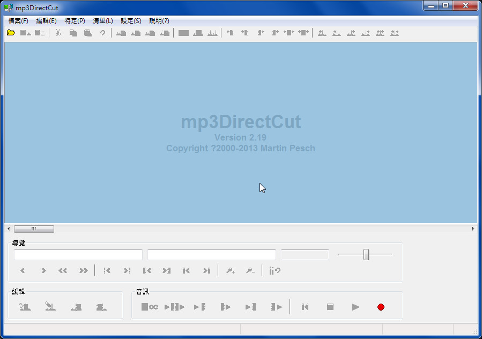Click the reset icon right of Zoom Out
The image size is (482, 339).
[x=275, y=271]
